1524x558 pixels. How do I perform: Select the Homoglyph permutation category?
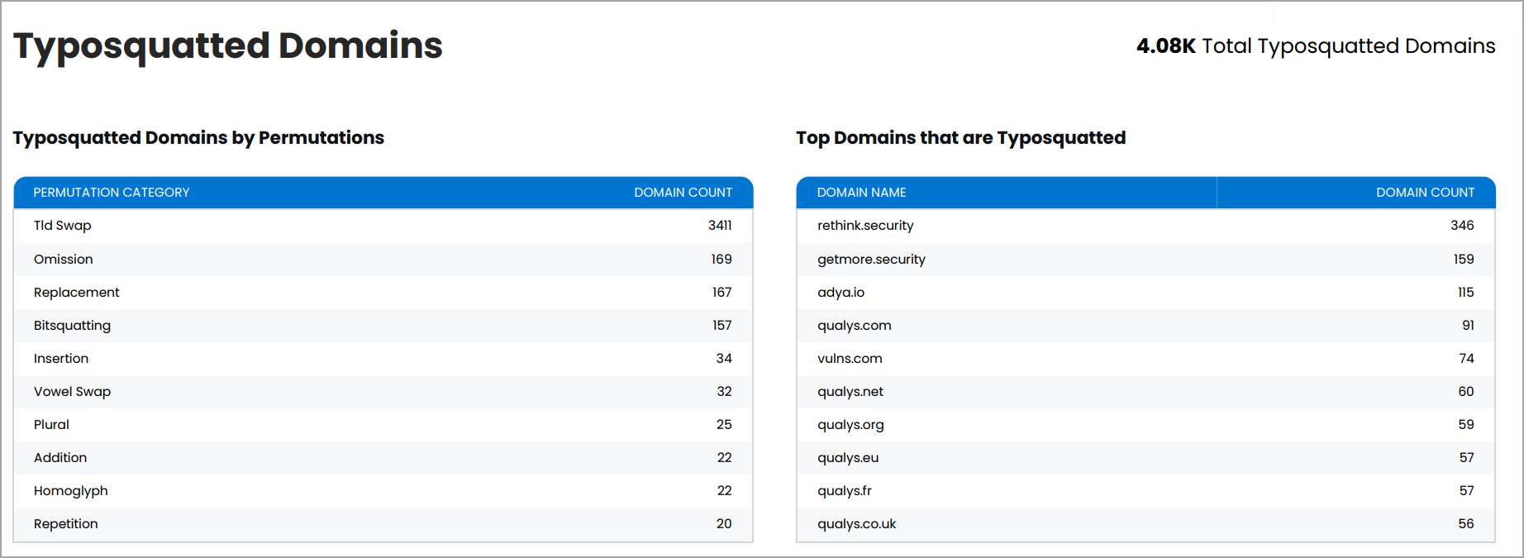[71, 491]
